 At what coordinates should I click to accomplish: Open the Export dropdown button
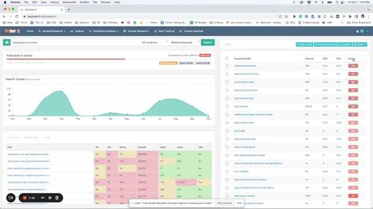(x=360, y=44)
